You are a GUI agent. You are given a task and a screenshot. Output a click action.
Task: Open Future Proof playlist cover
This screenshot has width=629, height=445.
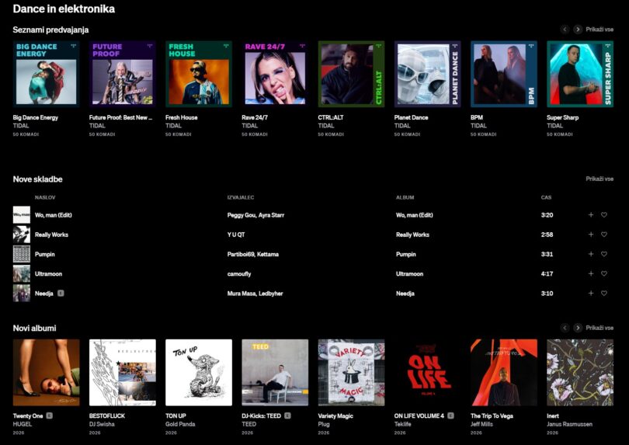[x=123, y=74]
